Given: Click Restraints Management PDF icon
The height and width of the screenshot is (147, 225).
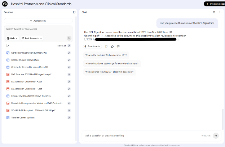Looking at the screenshot, I should (x=8, y=103).
